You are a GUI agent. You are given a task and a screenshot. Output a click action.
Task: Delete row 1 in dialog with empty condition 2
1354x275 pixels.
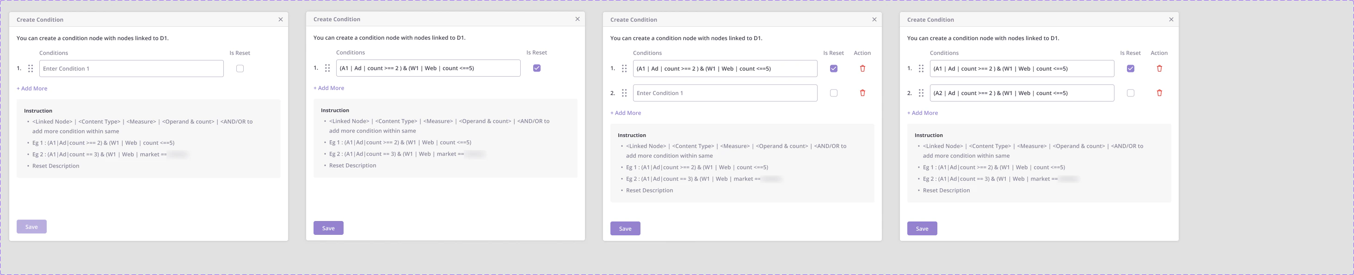[x=862, y=68]
